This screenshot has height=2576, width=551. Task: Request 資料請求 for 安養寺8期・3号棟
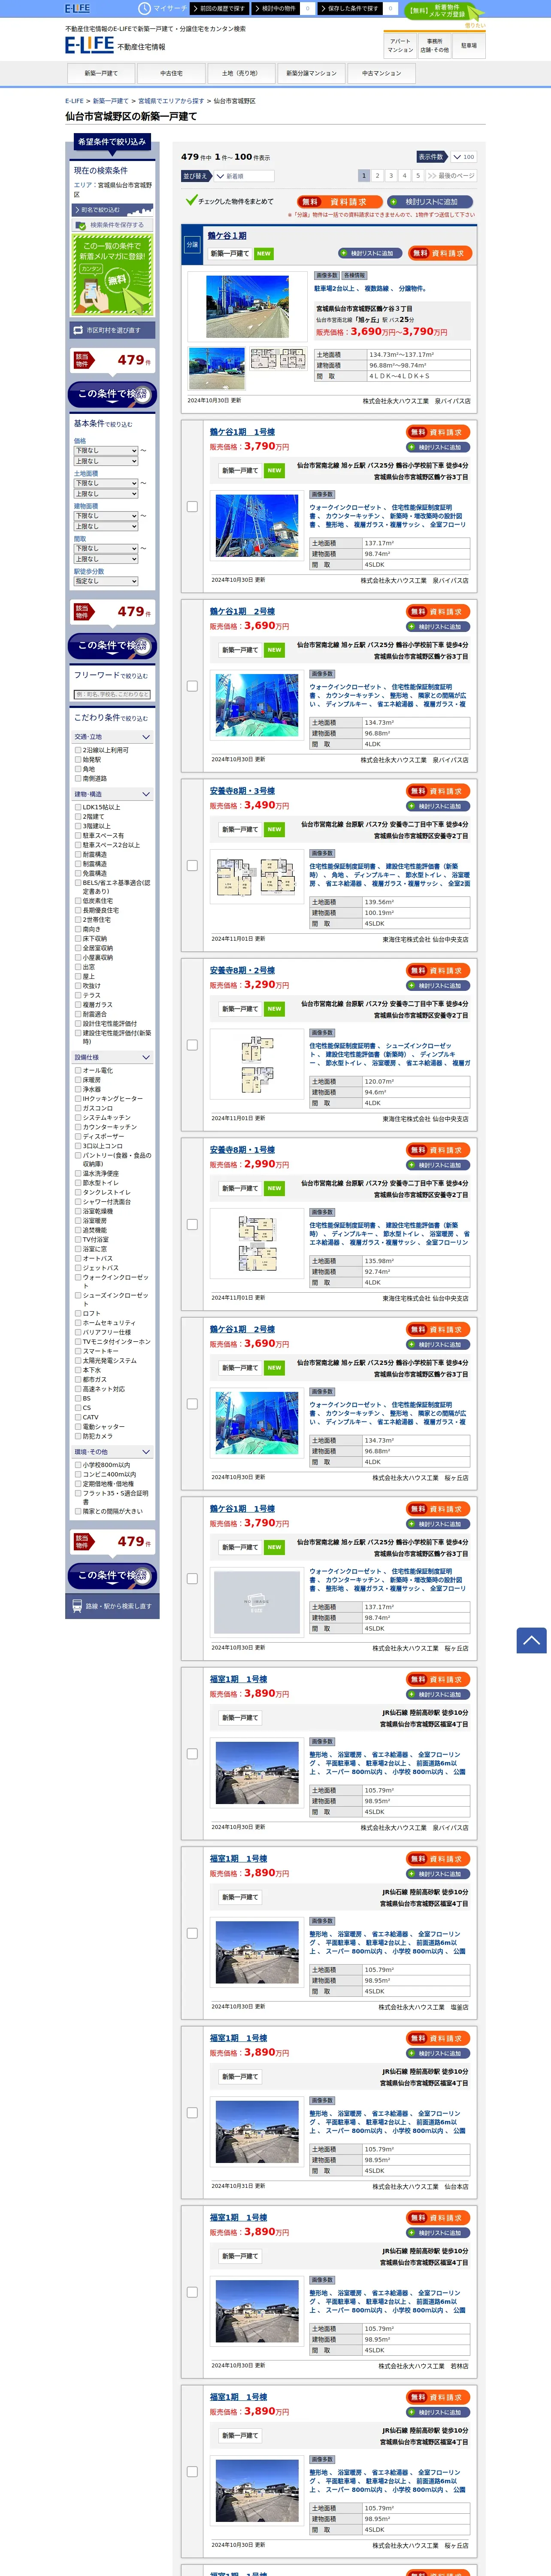[438, 791]
